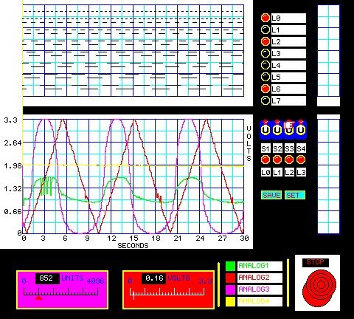Image resolution: width=354 pixels, height=319 pixels.
Task: Click the L7 unlit indicator lamp
Action: pos(265,100)
